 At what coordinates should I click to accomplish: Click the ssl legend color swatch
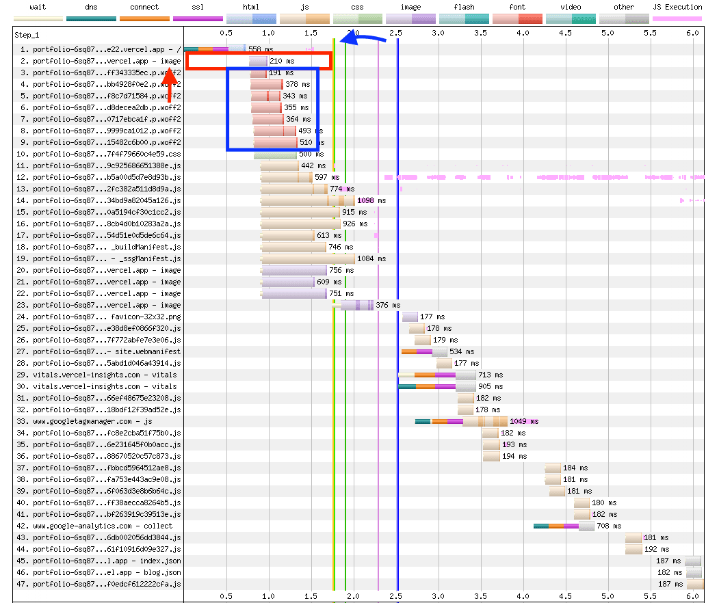198,18
